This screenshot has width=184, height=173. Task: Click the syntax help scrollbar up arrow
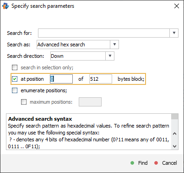click(x=175, y=134)
